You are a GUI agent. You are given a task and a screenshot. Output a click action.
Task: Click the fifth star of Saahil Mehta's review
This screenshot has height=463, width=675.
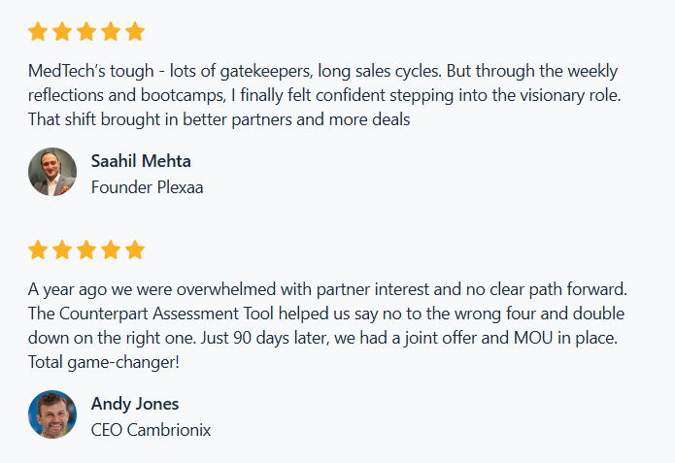(x=135, y=32)
